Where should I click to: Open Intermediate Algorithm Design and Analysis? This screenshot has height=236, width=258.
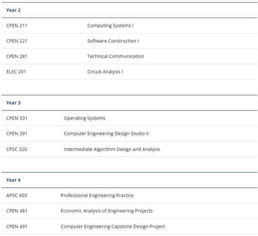point(112,149)
